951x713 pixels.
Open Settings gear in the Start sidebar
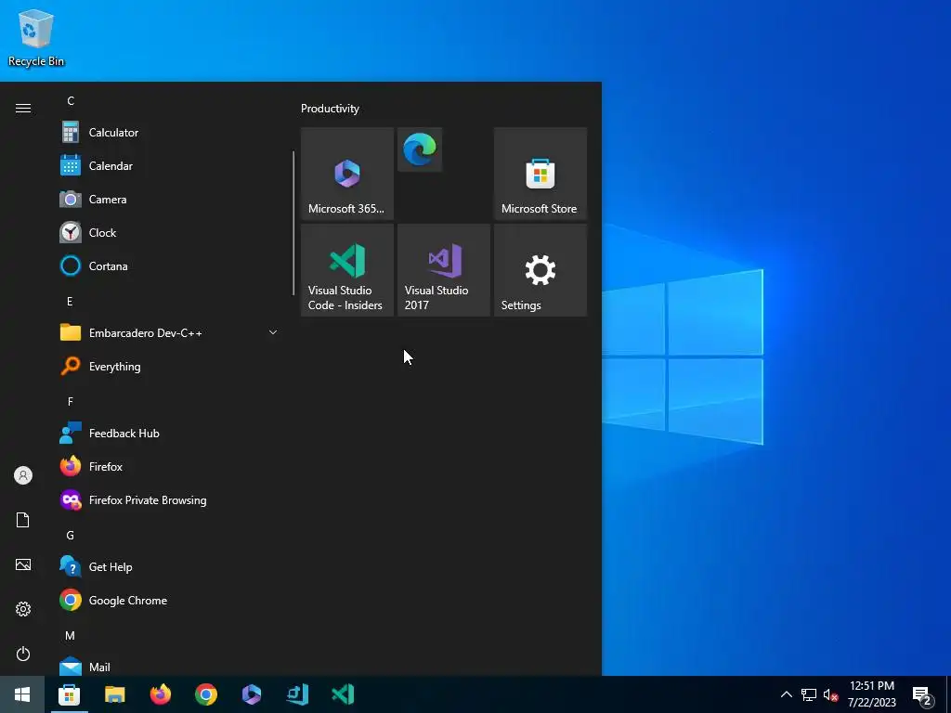click(x=23, y=609)
